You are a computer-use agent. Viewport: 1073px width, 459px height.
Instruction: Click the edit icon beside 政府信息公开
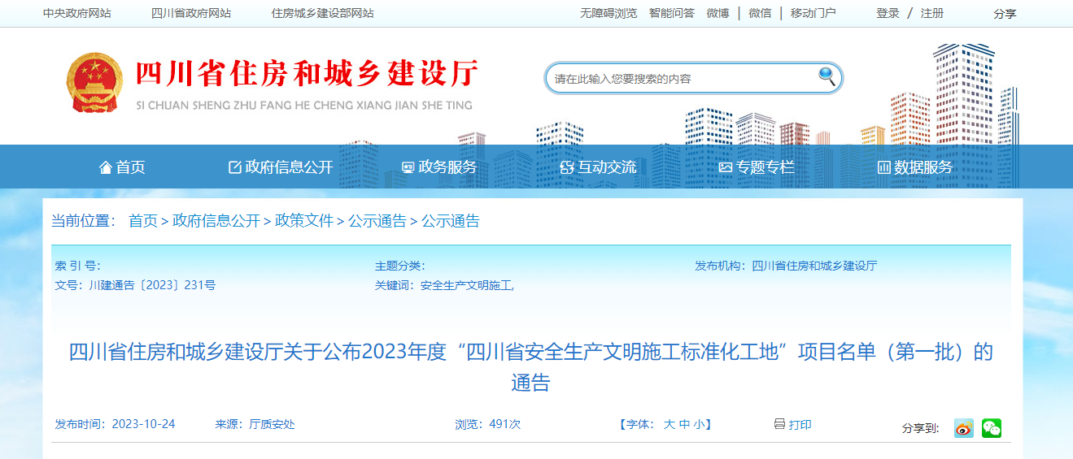click(235, 167)
